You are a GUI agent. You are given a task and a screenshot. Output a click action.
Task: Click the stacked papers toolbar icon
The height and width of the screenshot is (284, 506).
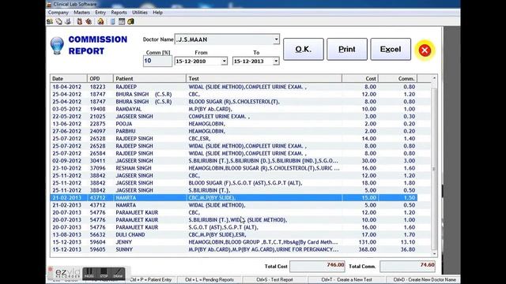coord(59,21)
